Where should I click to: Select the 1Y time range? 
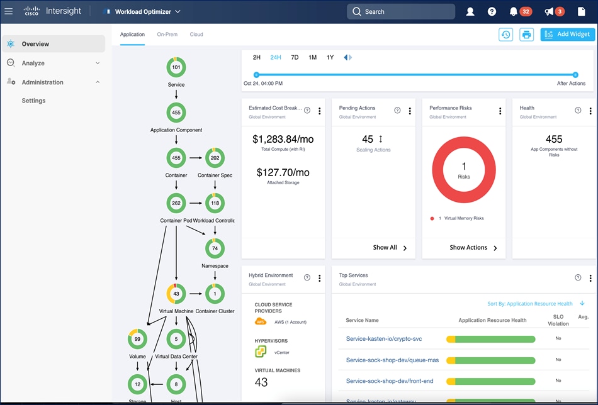click(x=330, y=57)
